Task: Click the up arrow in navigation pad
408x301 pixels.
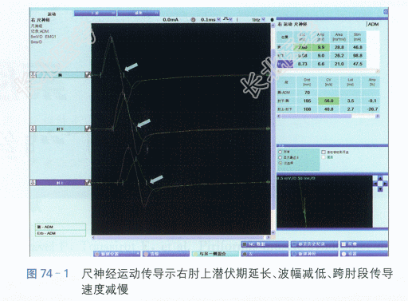Action: click(x=380, y=178)
